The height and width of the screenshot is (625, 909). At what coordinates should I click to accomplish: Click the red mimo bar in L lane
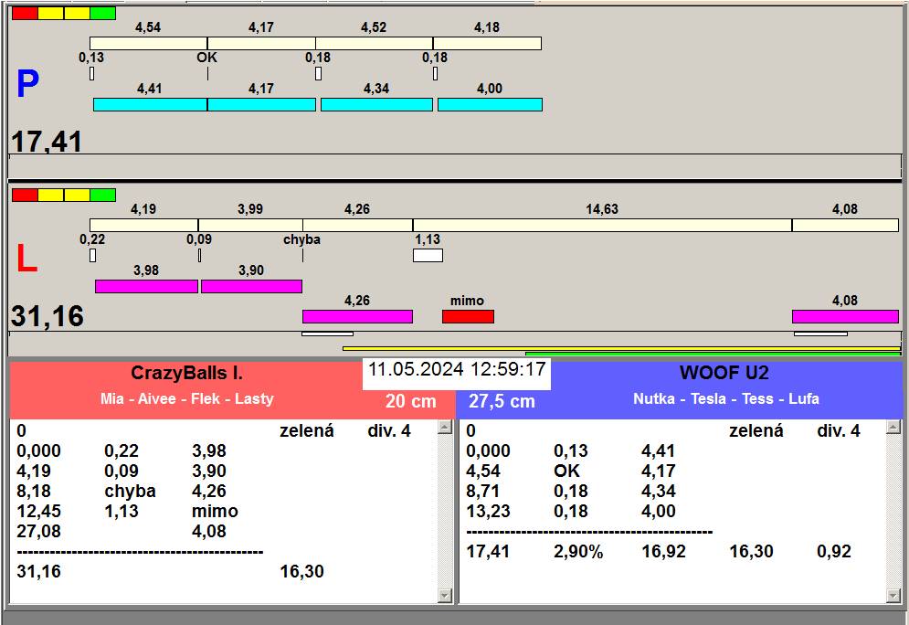[x=468, y=316]
